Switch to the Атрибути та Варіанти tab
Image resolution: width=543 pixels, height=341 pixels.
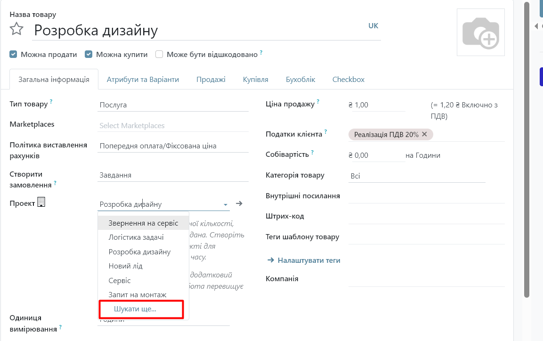(143, 79)
